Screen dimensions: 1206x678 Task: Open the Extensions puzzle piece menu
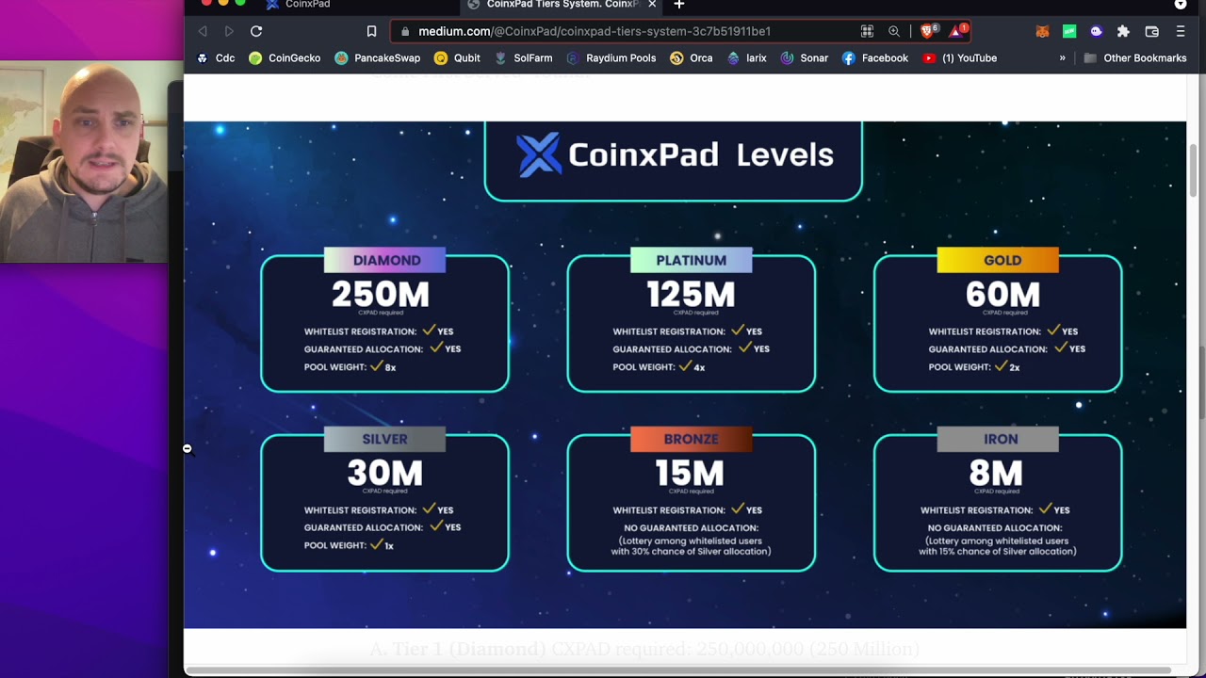(x=1123, y=31)
